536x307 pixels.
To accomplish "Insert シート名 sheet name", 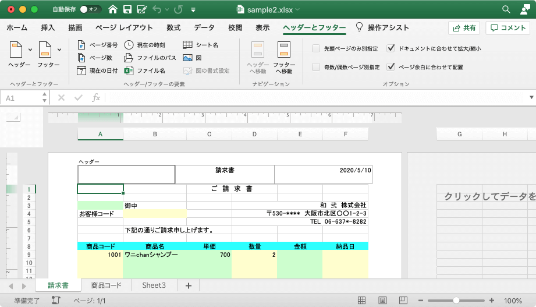I will [x=201, y=45].
